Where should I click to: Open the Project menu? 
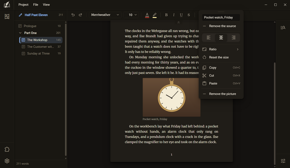[23, 5]
